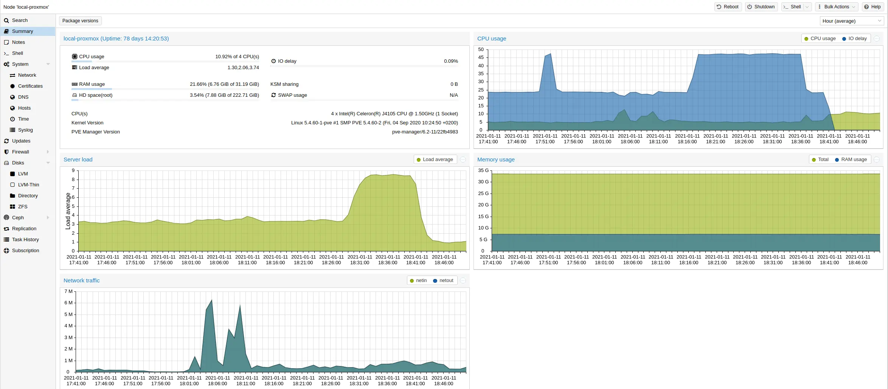The width and height of the screenshot is (888, 389).
Task: Click the Server load chart undo-zoom button
Action: [463, 160]
